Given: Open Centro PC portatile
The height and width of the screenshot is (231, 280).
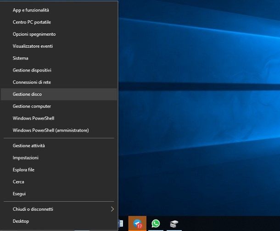Looking at the screenshot, I should click(x=59, y=22).
